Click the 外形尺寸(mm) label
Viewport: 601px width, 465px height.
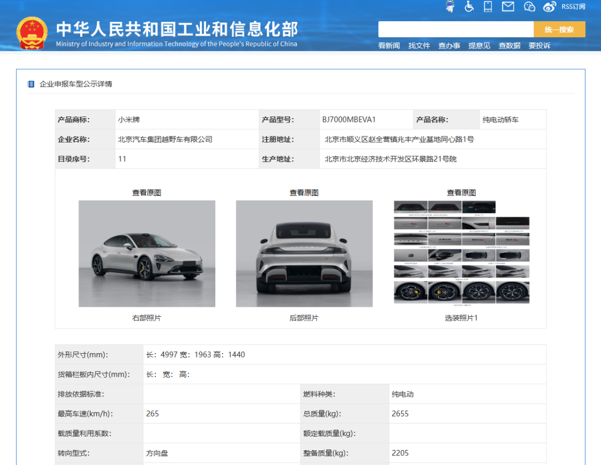click(83, 355)
